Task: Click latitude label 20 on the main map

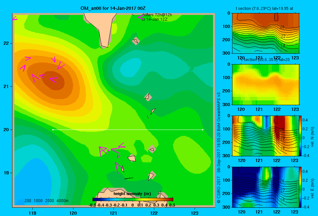Action: point(6,130)
